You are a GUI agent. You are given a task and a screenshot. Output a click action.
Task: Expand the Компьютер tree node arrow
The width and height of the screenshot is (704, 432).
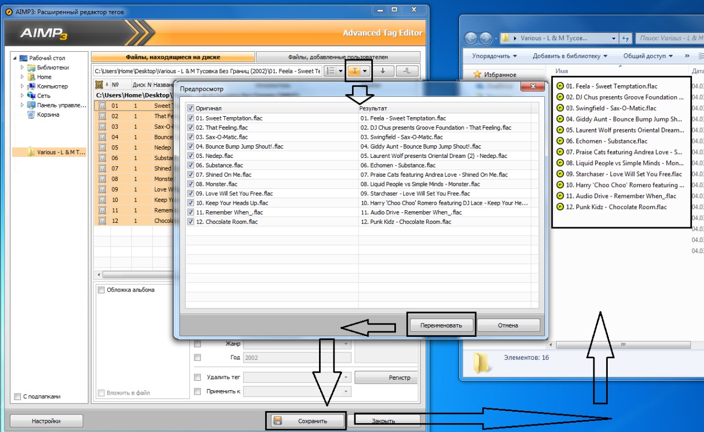tap(23, 86)
